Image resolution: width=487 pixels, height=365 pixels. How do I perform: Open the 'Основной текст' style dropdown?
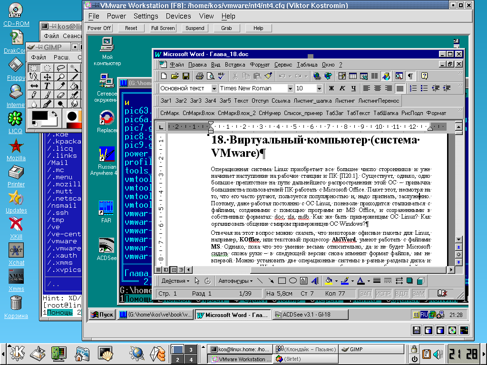tap(214, 88)
